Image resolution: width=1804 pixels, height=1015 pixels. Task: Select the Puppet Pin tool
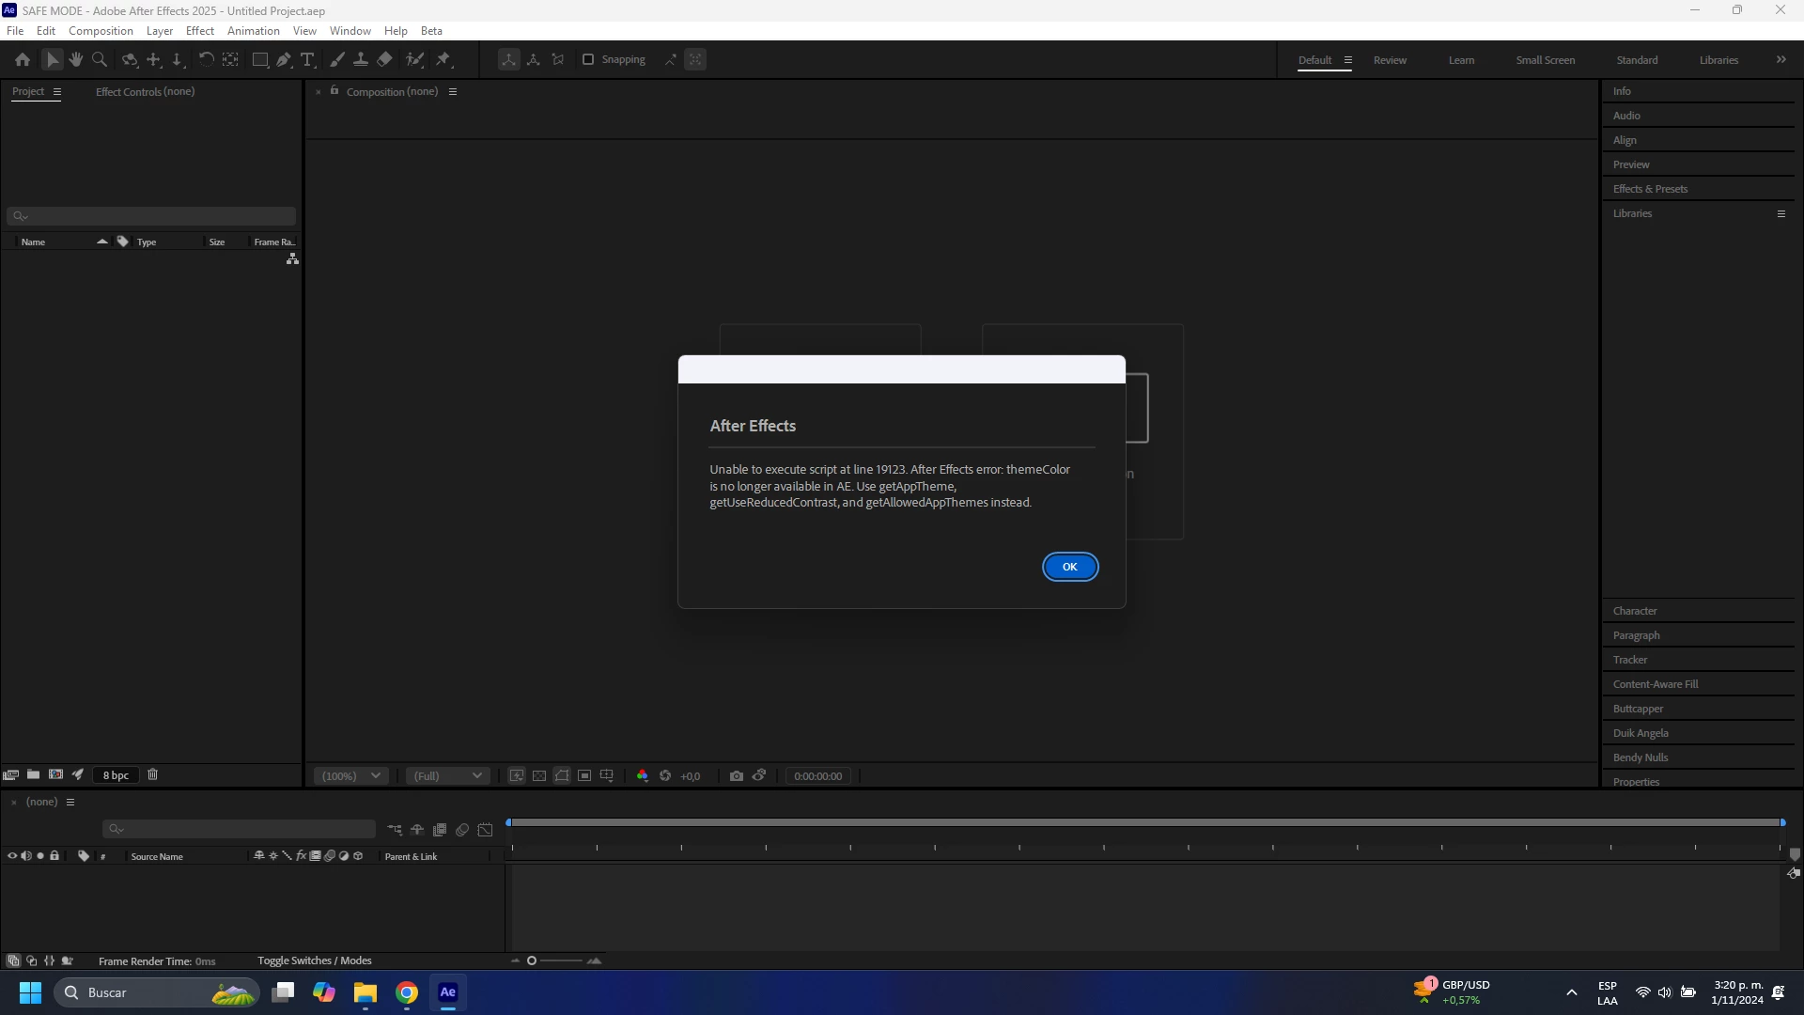(x=443, y=59)
